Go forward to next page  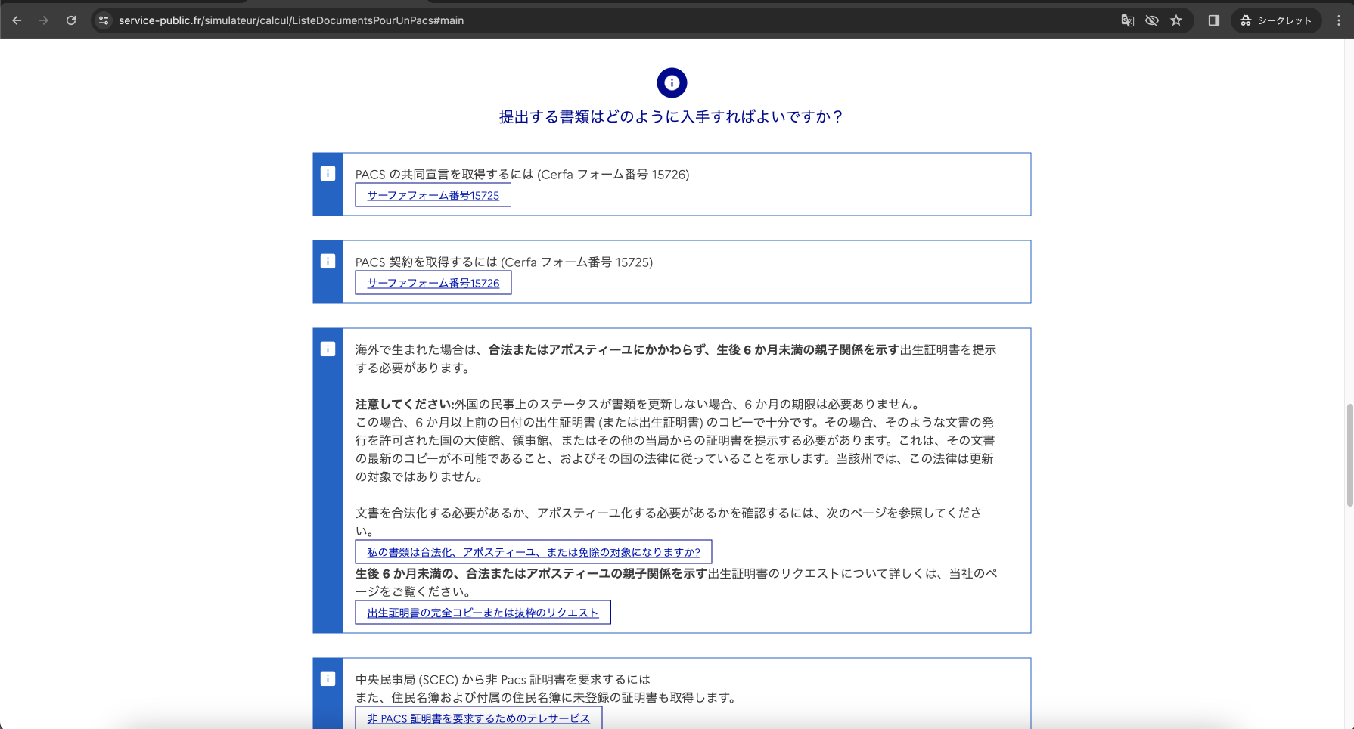[x=44, y=20]
